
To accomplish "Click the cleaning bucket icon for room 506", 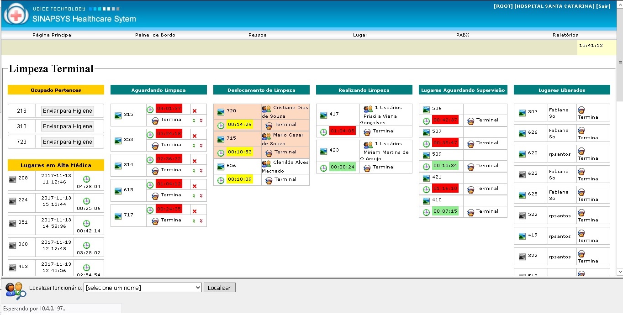I will click(471, 121).
